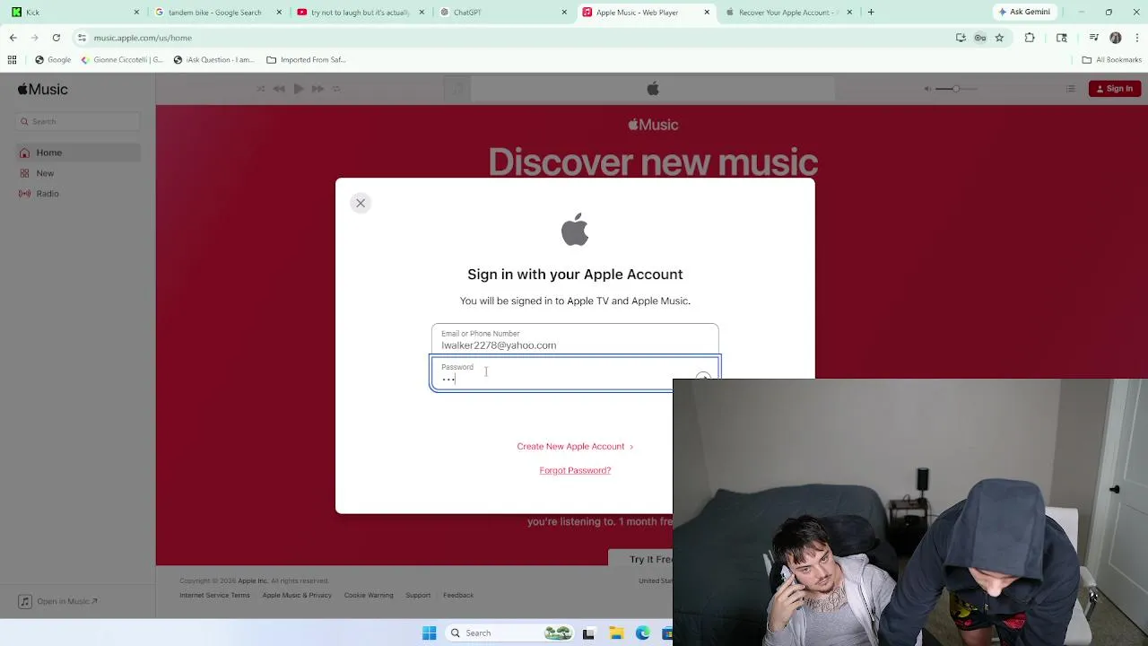Open the playing next queue list
Image resolution: width=1148 pixels, height=646 pixels.
click(1070, 89)
